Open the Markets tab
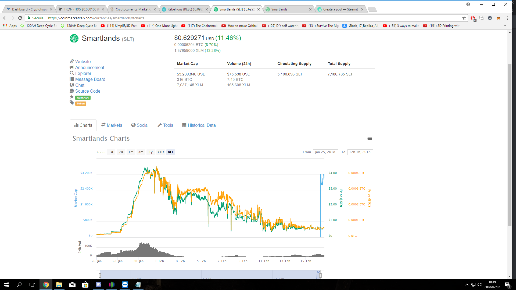 coord(112,125)
